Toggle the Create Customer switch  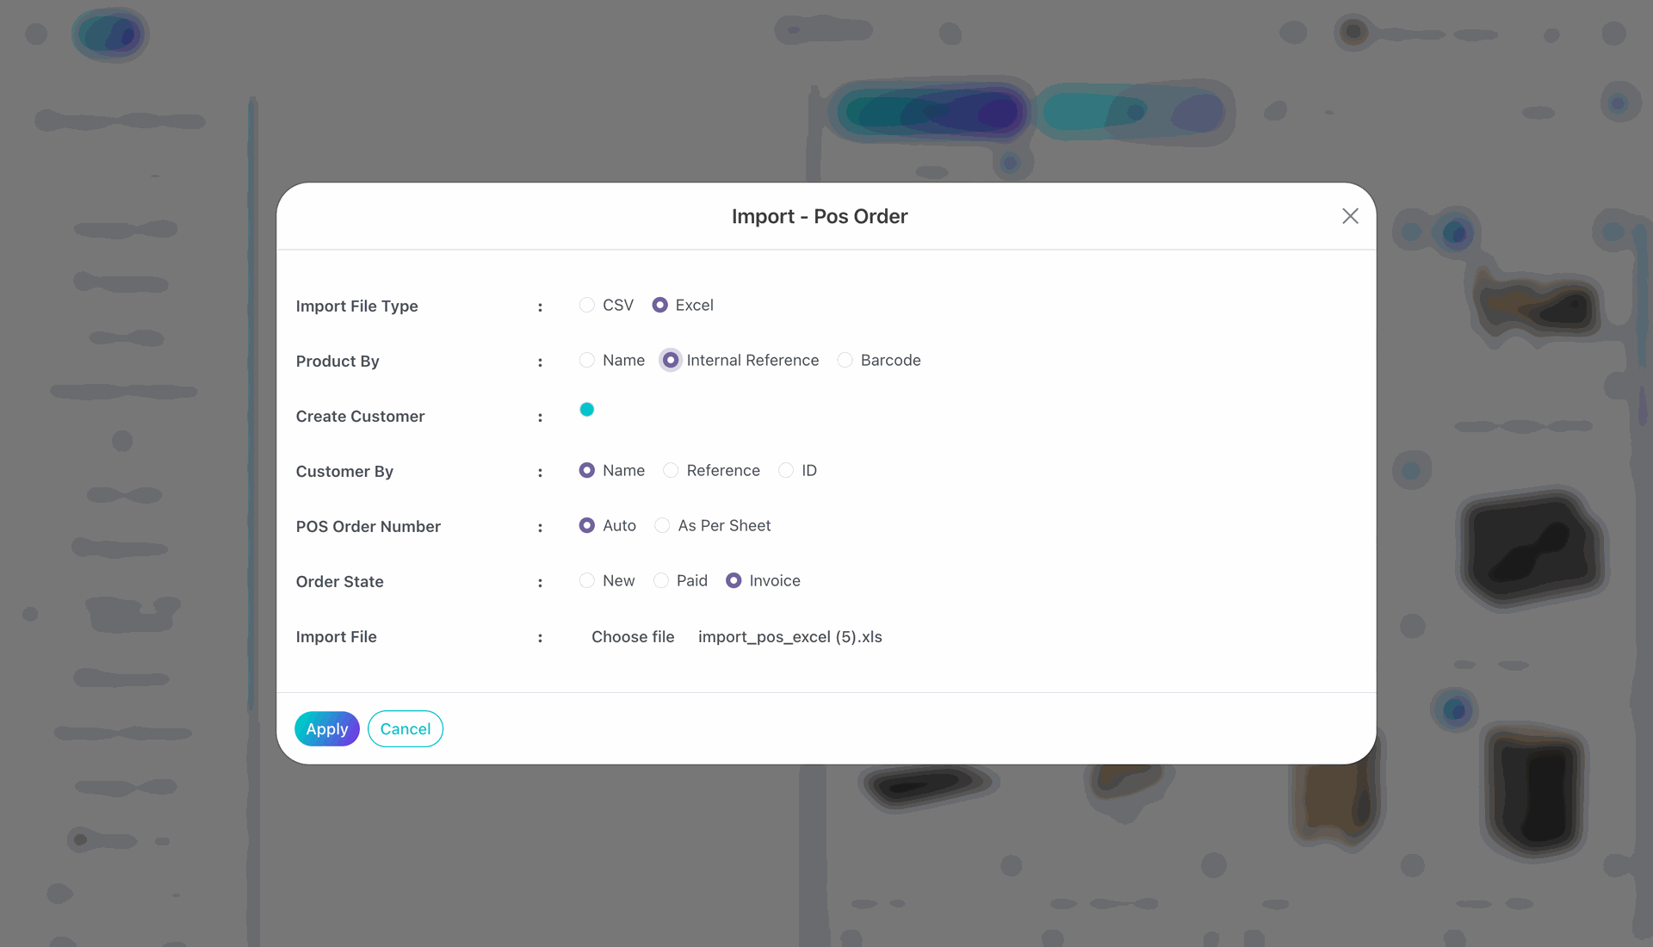pos(587,410)
